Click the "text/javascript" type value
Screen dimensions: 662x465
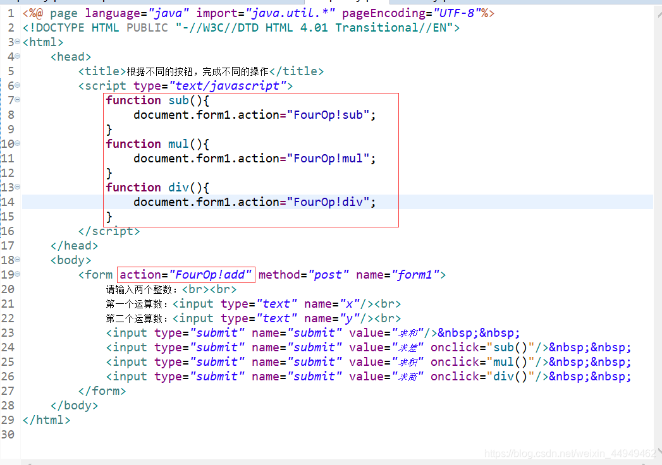[x=228, y=86]
